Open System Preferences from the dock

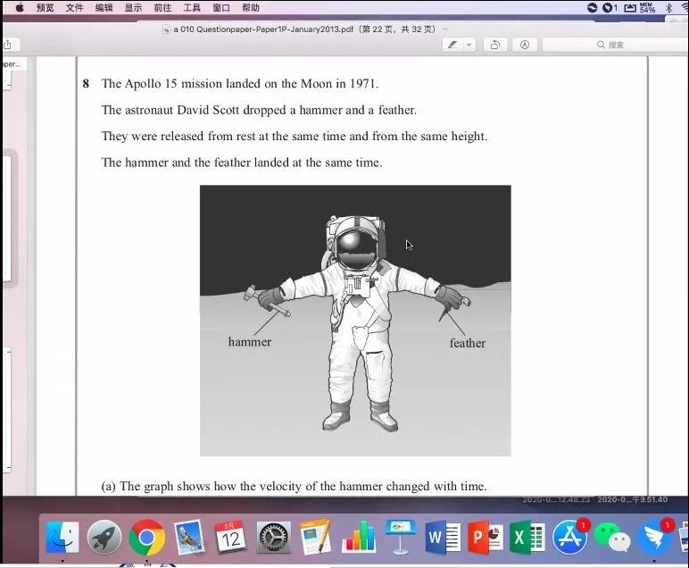click(274, 538)
